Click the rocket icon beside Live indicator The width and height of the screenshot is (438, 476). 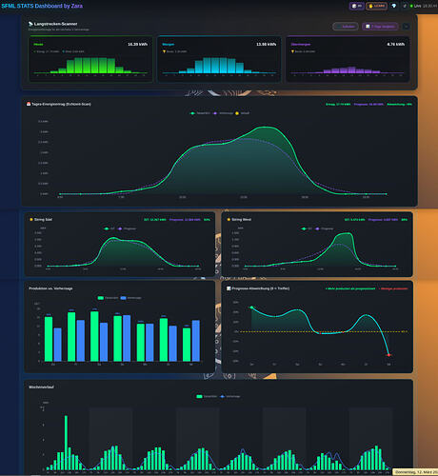[x=405, y=6]
